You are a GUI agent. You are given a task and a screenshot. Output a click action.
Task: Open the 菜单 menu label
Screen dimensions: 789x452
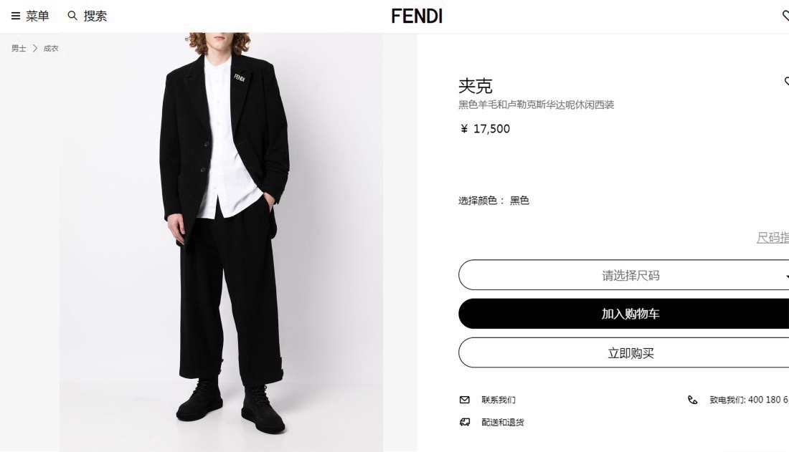[37, 16]
